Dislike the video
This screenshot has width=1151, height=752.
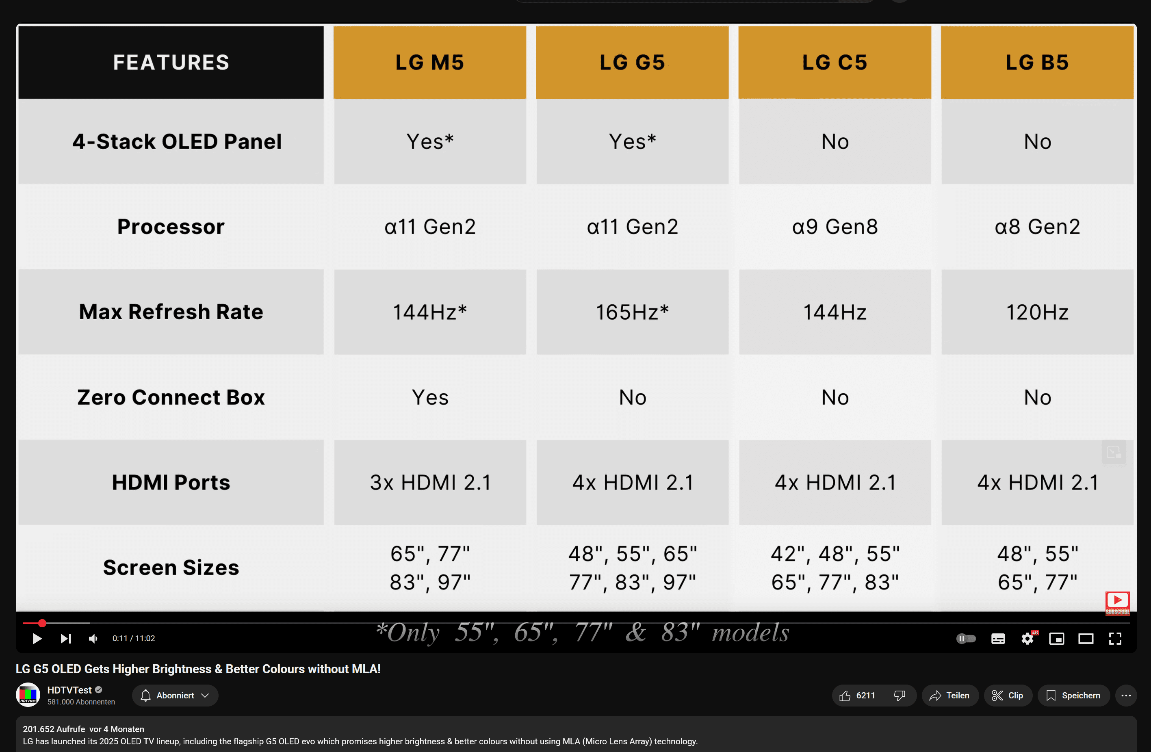pos(900,695)
